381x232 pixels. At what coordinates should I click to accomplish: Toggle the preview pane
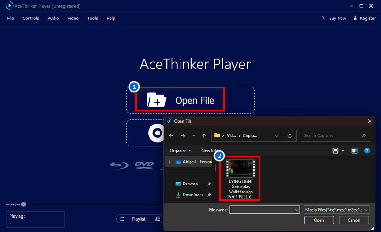[x=354, y=151]
